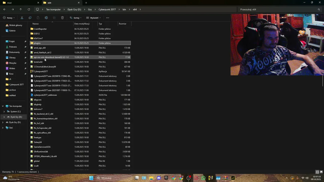The height and width of the screenshot is (182, 324).
Task: Select the GfnRuntimeSdk DLL file
Action: coord(80,152)
